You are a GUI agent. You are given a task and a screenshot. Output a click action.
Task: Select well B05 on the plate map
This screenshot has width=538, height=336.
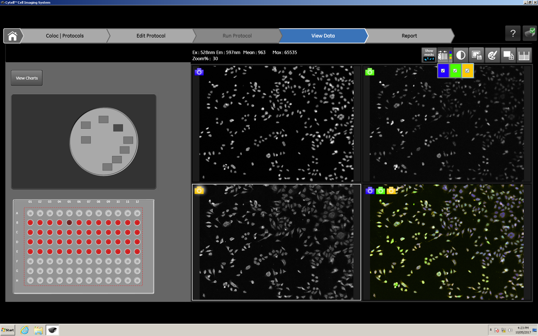tap(69, 222)
